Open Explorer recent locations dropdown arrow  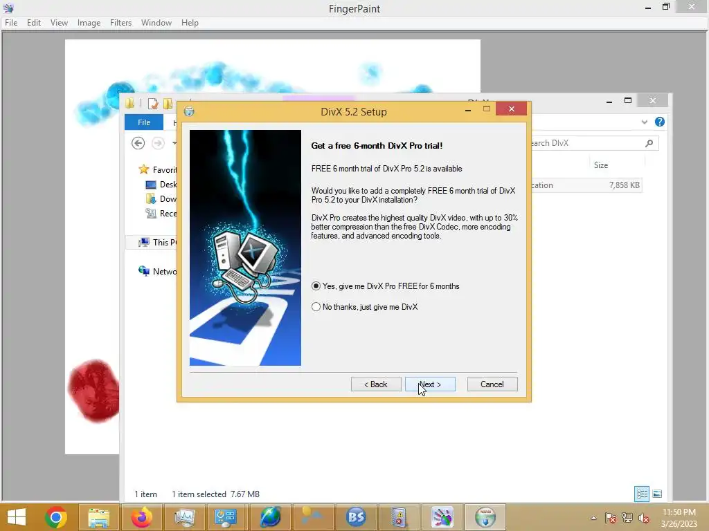tap(174, 143)
